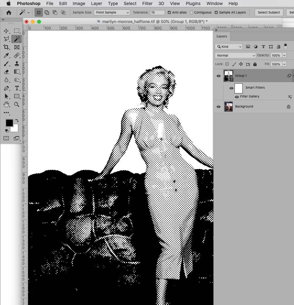Open the layer Kind filter dropdown

pyautogui.click(x=229, y=47)
